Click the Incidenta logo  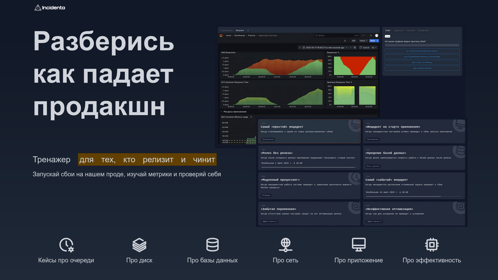tap(50, 8)
